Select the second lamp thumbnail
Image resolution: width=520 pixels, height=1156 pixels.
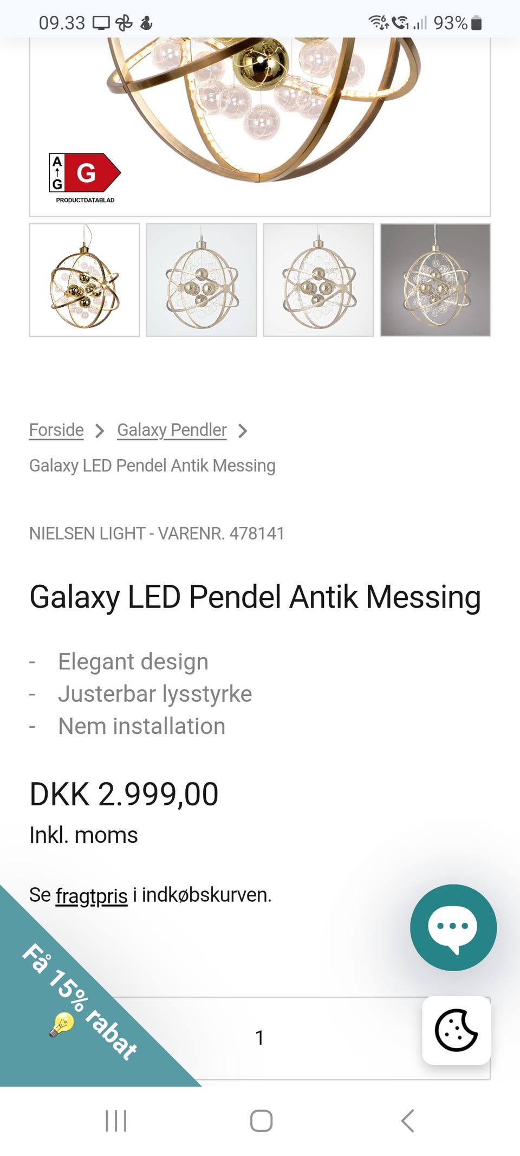point(201,280)
